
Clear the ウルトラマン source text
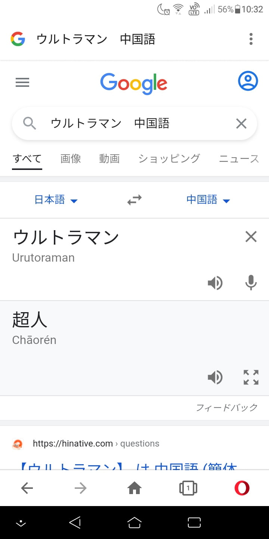(x=251, y=237)
